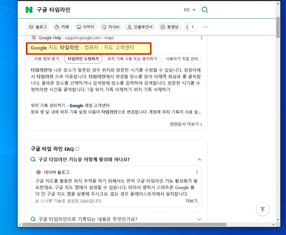Viewport: 286px width, 235px height.
Task: Click the horizontal scrollbar thumb
Action: click(124, 225)
